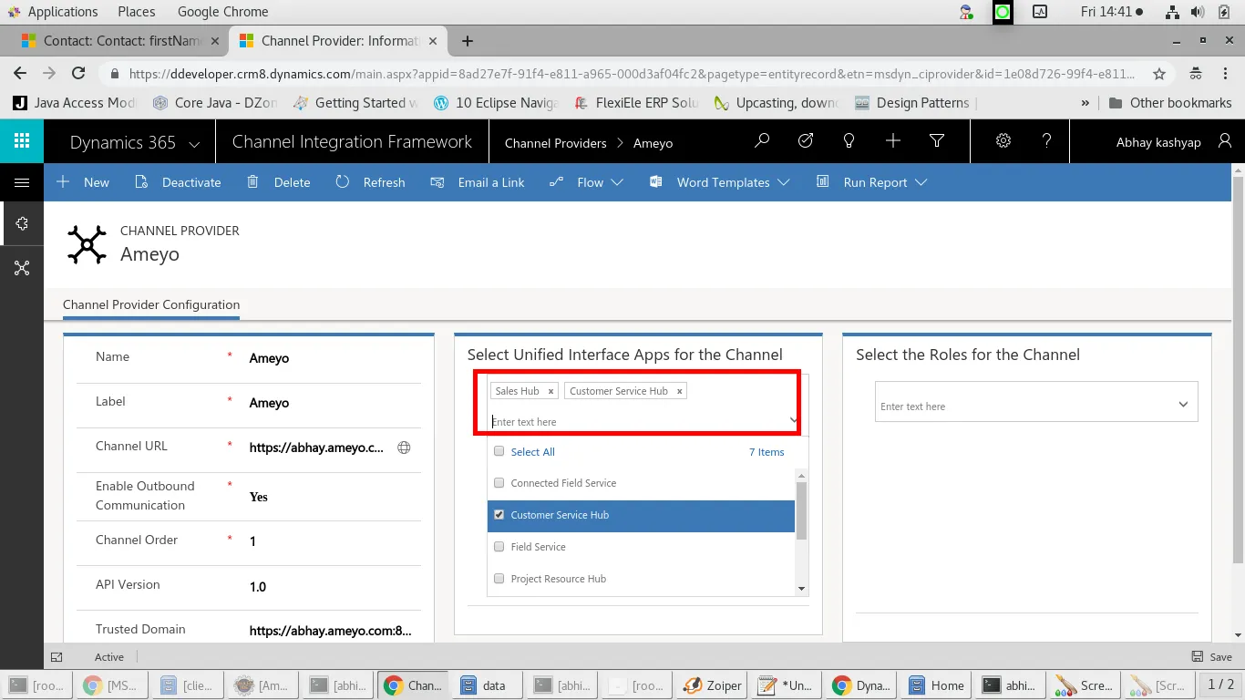The width and height of the screenshot is (1245, 700).
Task: Check the Select All checkbox
Action: [x=499, y=451]
